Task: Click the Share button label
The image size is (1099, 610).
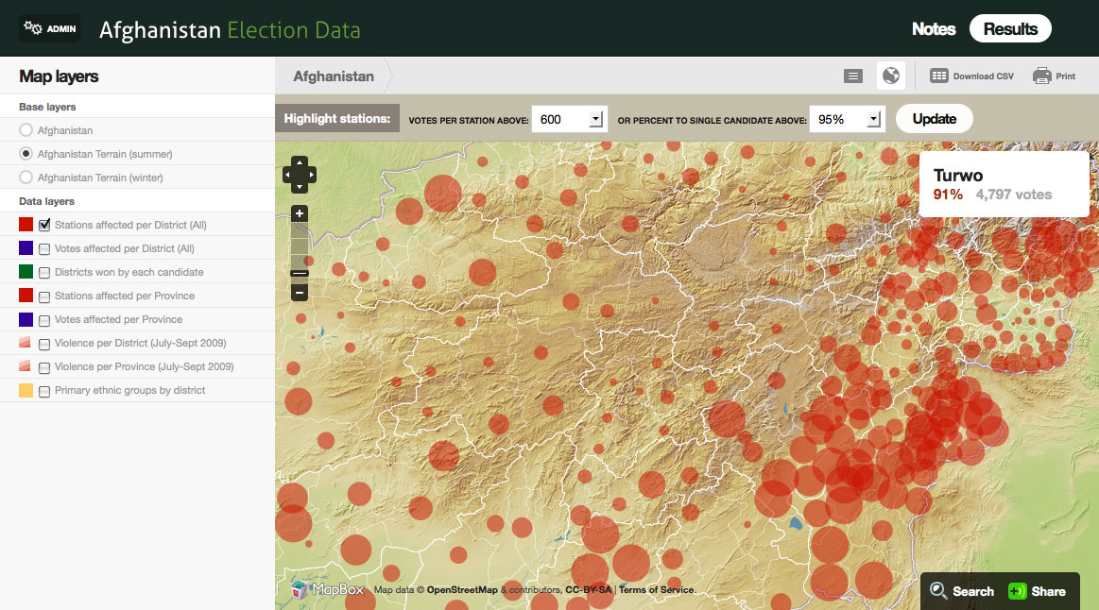Action: [1049, 591]
